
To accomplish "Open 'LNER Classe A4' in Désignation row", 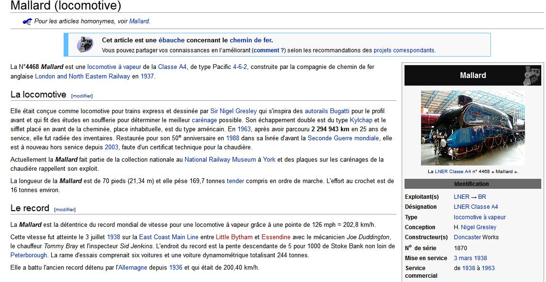I will [476, 207].
